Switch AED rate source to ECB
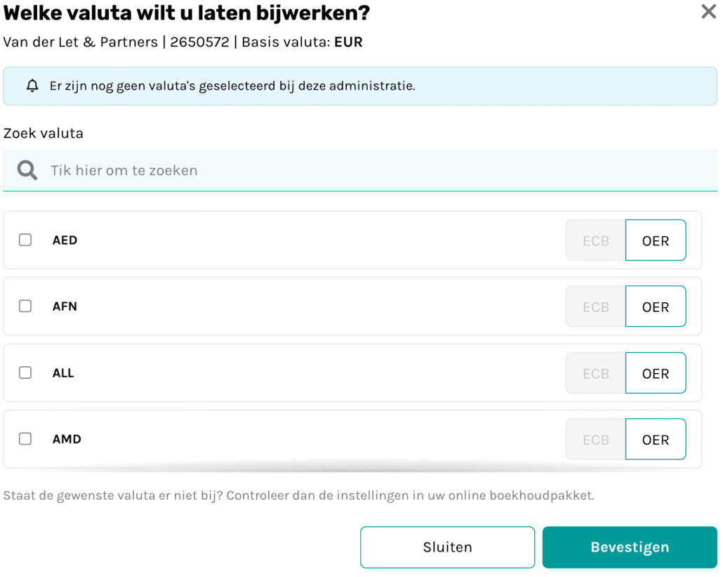The height and width of the screenshot is (577, 723). click(x=595, y=240)
